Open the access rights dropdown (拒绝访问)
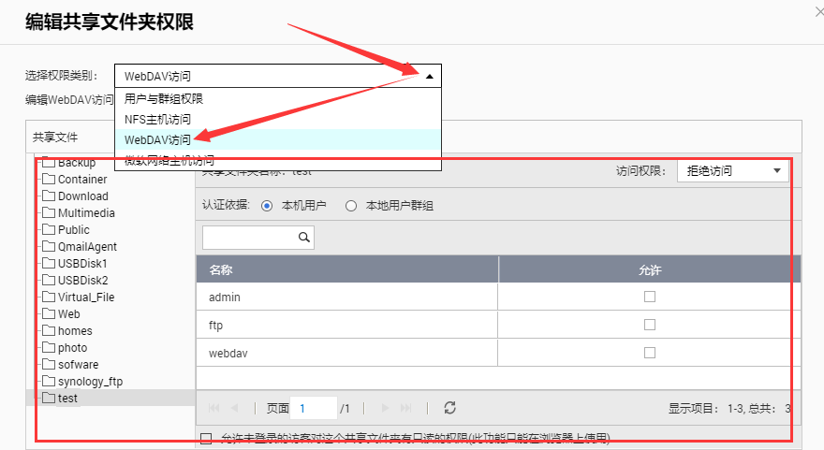824x450 pixels. coord(733,170)
